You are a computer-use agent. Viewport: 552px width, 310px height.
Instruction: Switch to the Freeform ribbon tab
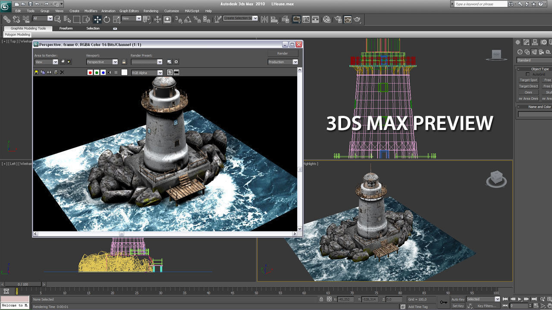66,28
